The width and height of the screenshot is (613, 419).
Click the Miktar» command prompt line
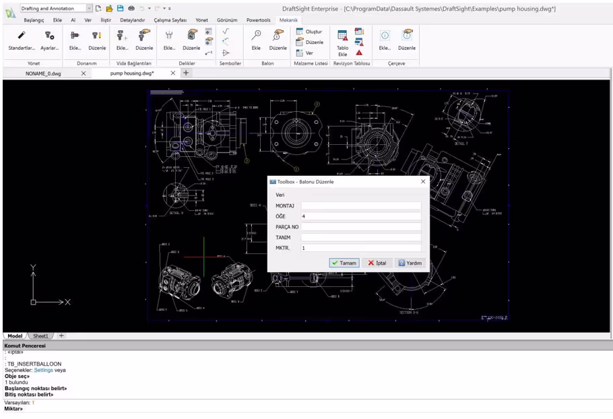tap(13, 409)
